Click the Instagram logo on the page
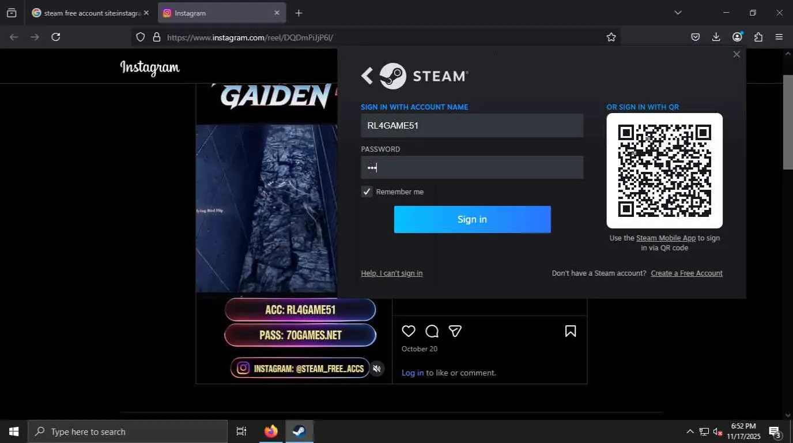793x443 pixels. [150, 67]
